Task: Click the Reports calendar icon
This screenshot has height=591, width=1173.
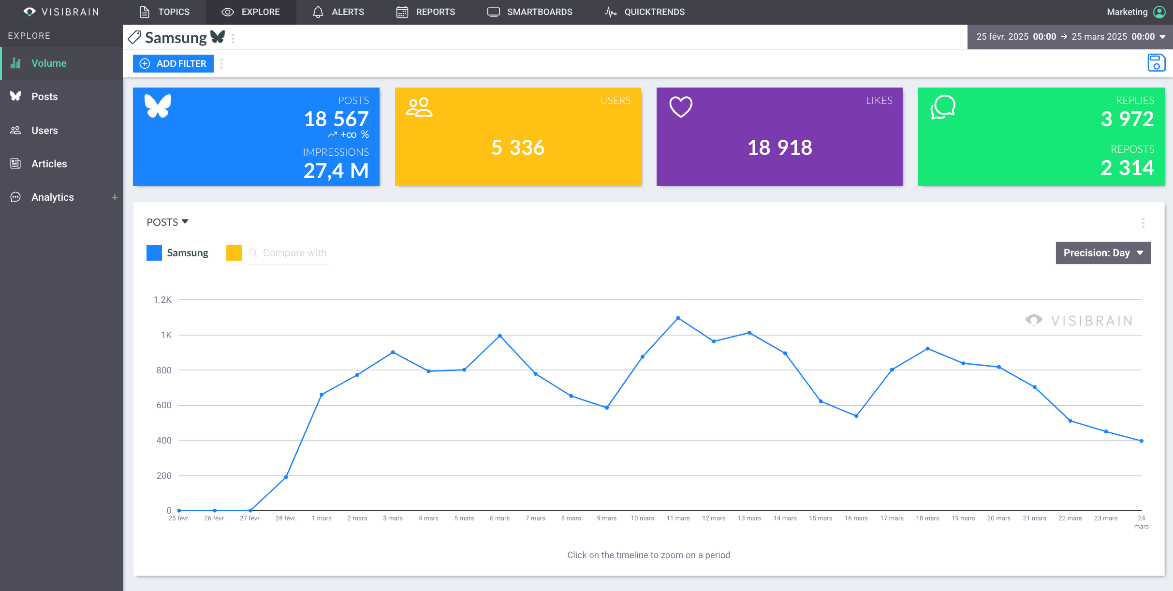Action: (x=402, y=12)
